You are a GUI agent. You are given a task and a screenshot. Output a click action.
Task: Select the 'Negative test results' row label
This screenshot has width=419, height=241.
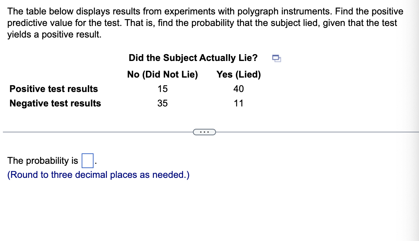pos(55,103)
